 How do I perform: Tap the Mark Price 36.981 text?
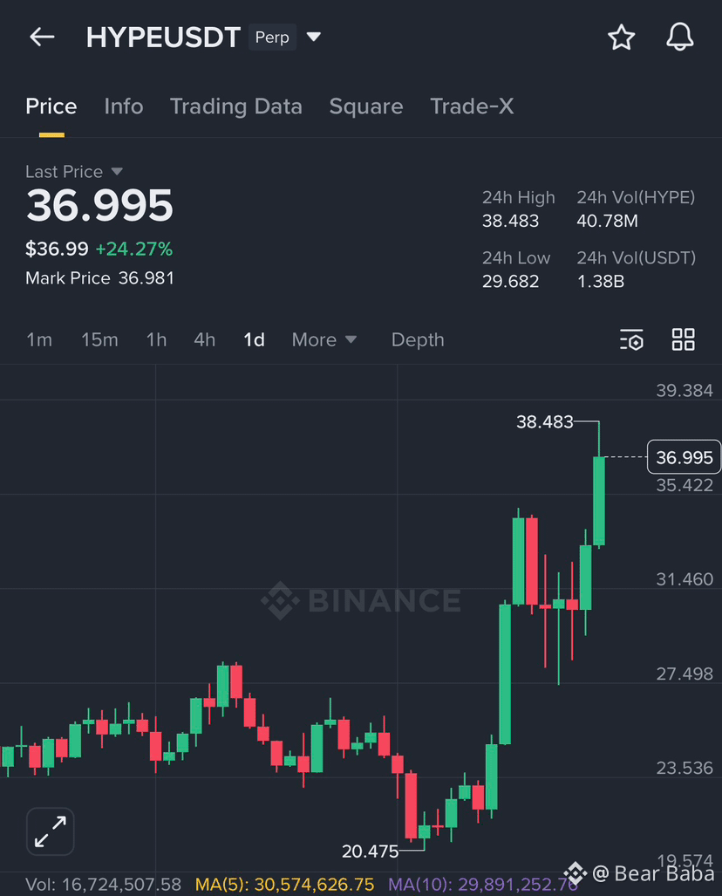pyautogui.click(x=99, y=278)
